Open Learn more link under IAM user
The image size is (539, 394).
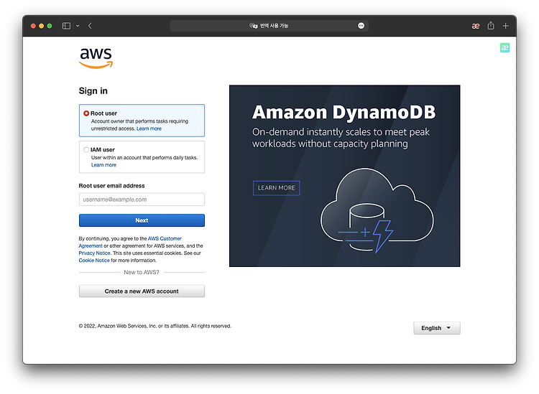tap(103, 165)
